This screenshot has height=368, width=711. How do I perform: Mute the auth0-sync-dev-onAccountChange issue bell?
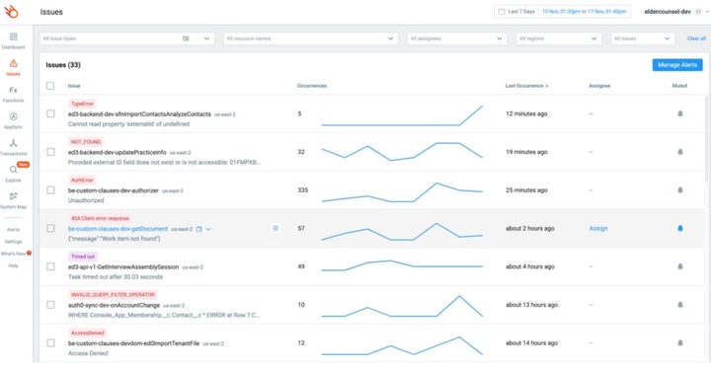[x=680, y=305]
